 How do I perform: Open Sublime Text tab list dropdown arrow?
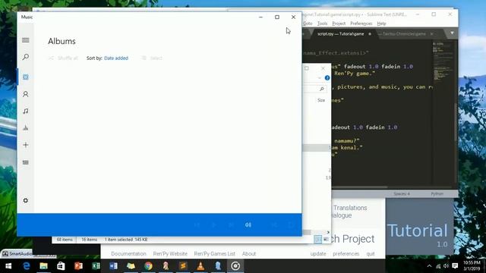click(453, 33)
